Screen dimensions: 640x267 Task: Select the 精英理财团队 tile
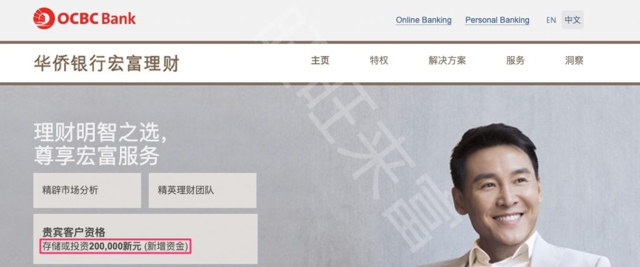coord(202,190)
